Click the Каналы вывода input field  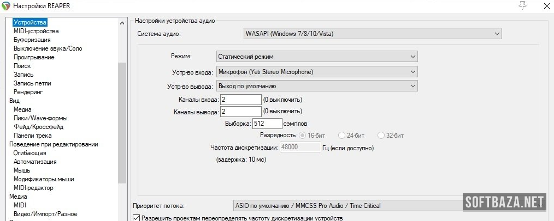[x=241, y=112]
